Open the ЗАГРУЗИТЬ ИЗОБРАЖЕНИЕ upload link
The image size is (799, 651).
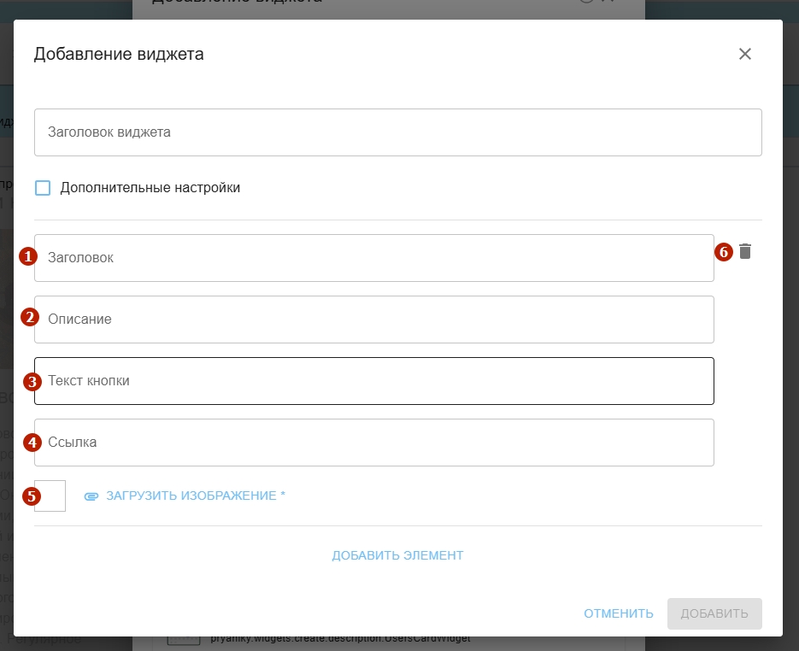click(195, 496)
